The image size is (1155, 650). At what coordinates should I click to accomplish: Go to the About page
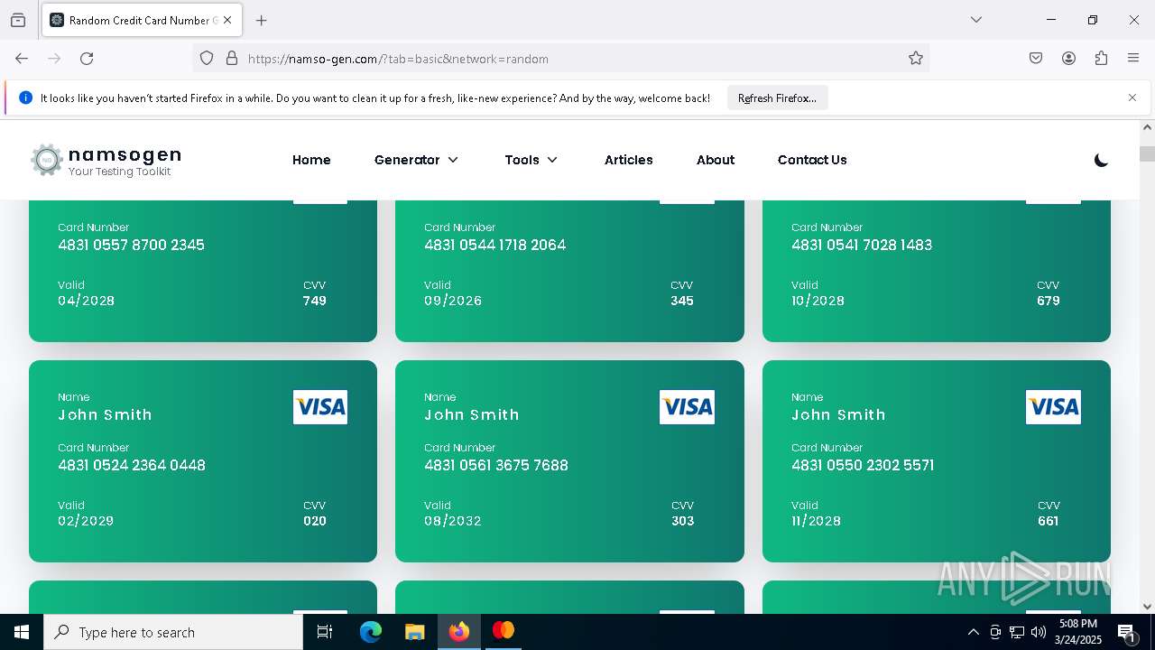[716, 160]
